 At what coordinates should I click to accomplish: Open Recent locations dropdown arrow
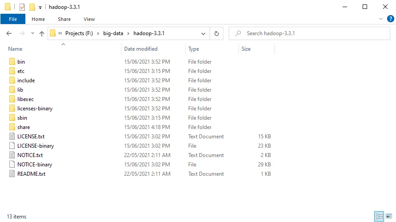point(32,33)
